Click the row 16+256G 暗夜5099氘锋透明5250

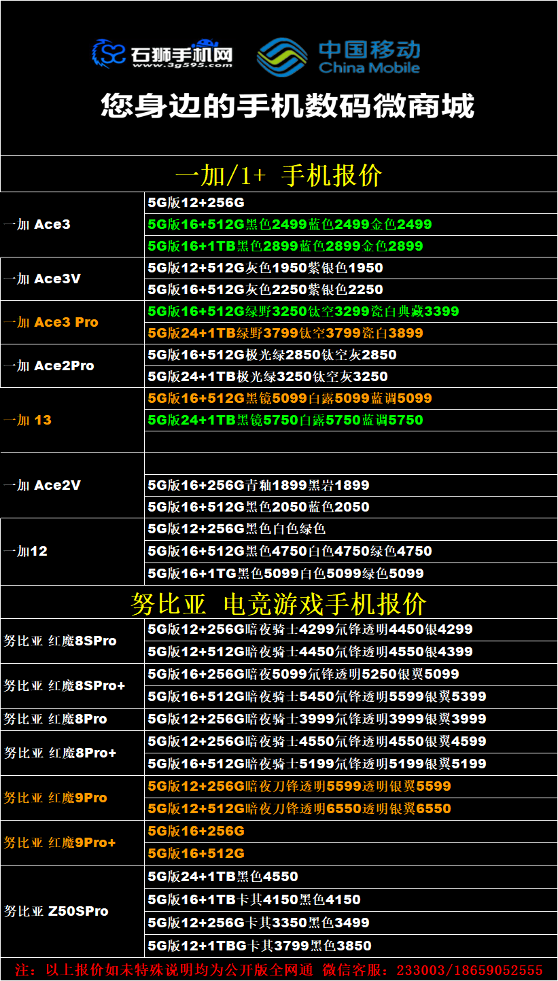click(351, 674)
